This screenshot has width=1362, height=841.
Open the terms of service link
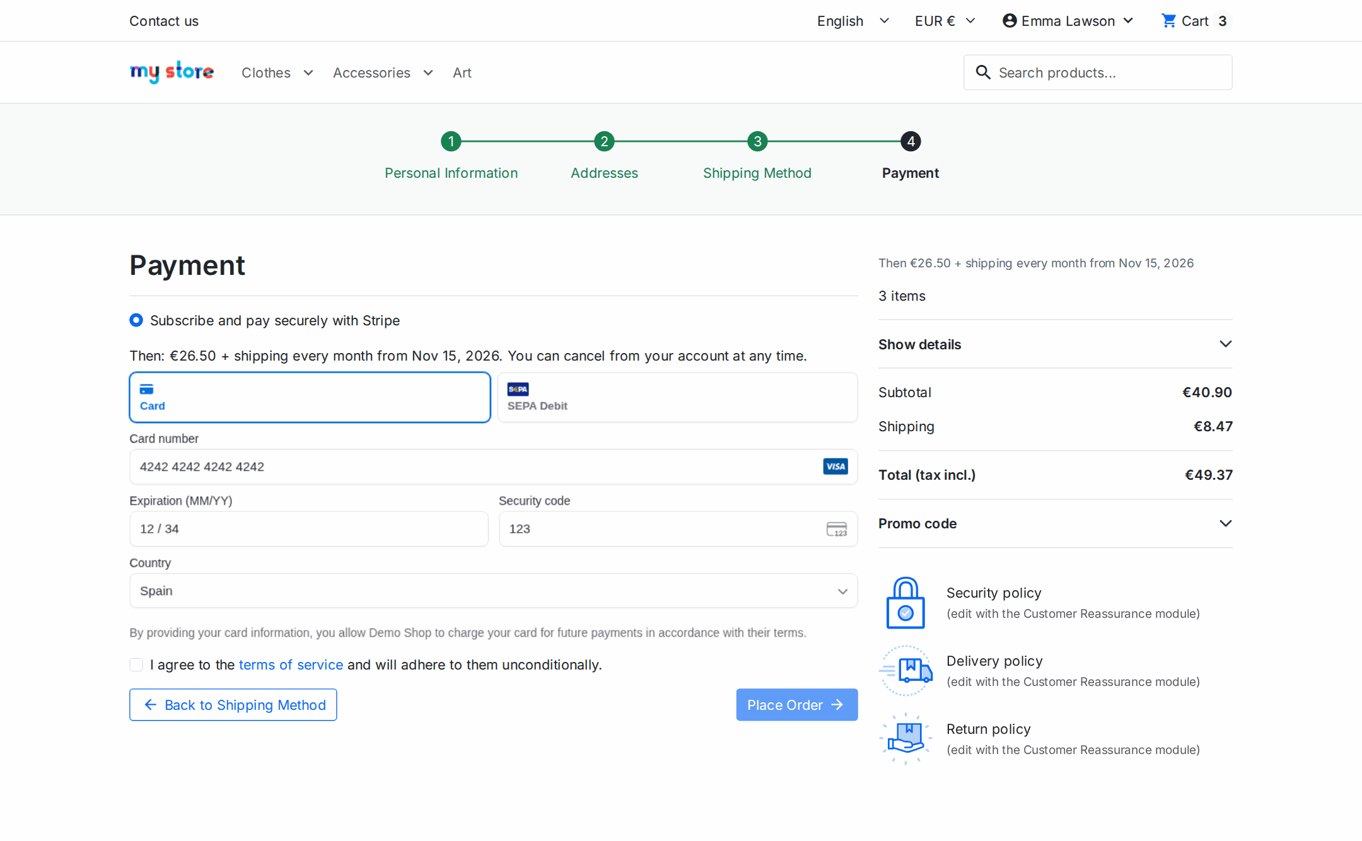tap(291, 664)
